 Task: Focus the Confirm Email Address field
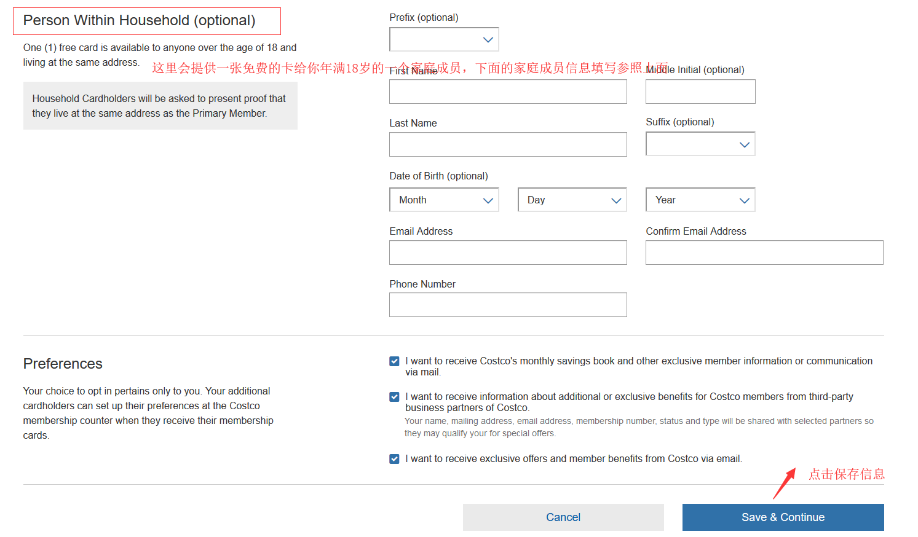pos(764,253)
